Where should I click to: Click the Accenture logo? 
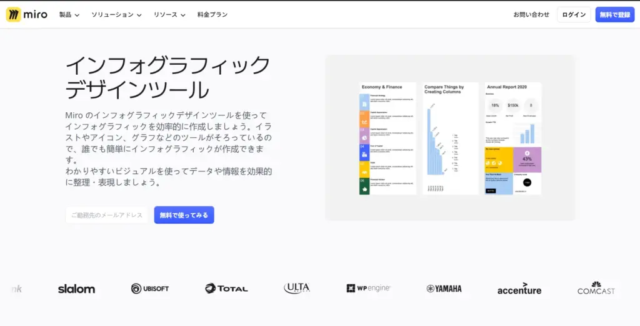(x=519, y=289)
